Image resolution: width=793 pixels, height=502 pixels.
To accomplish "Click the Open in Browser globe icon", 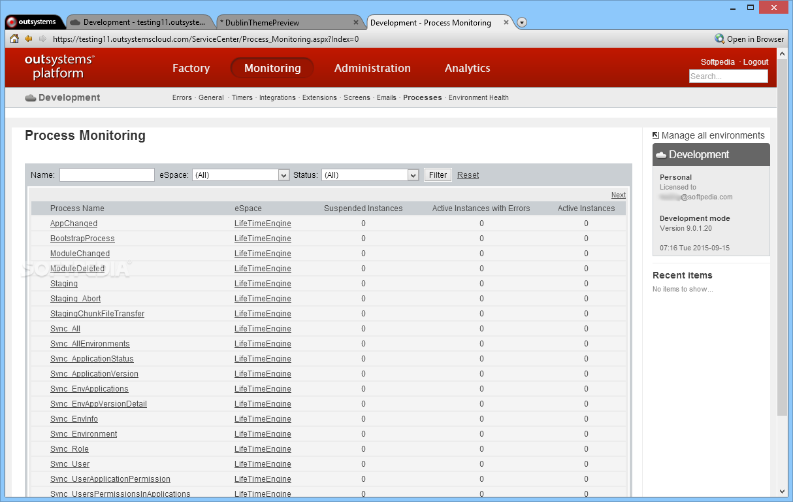I will point(719,39).
